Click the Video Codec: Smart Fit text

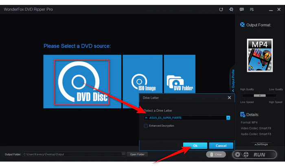click(x=256, y=128)
